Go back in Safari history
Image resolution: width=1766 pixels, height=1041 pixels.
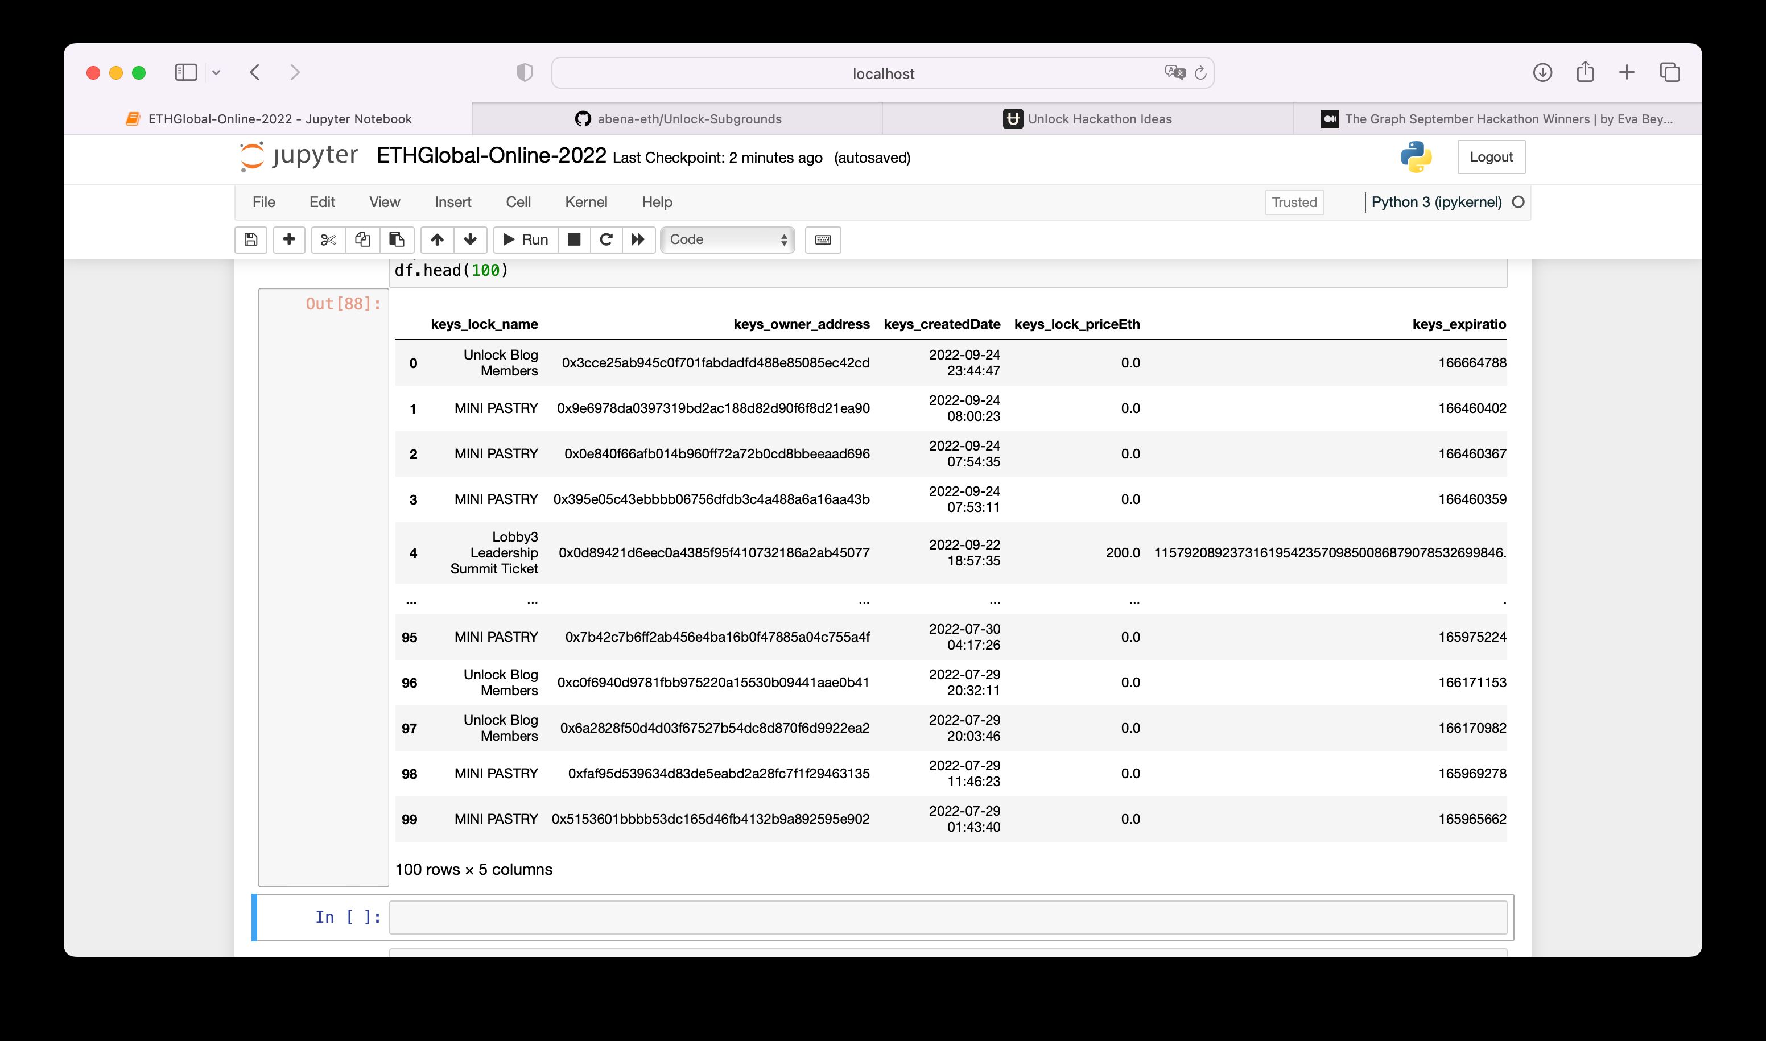coord(255,72)
